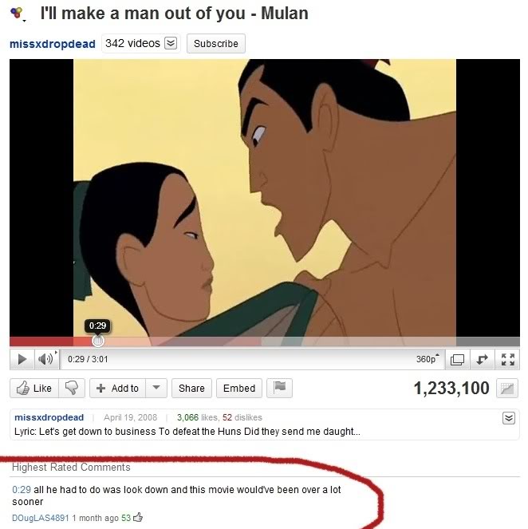Change the 360p quality setting
The image size is (528, 529).
tap(428, 359)
